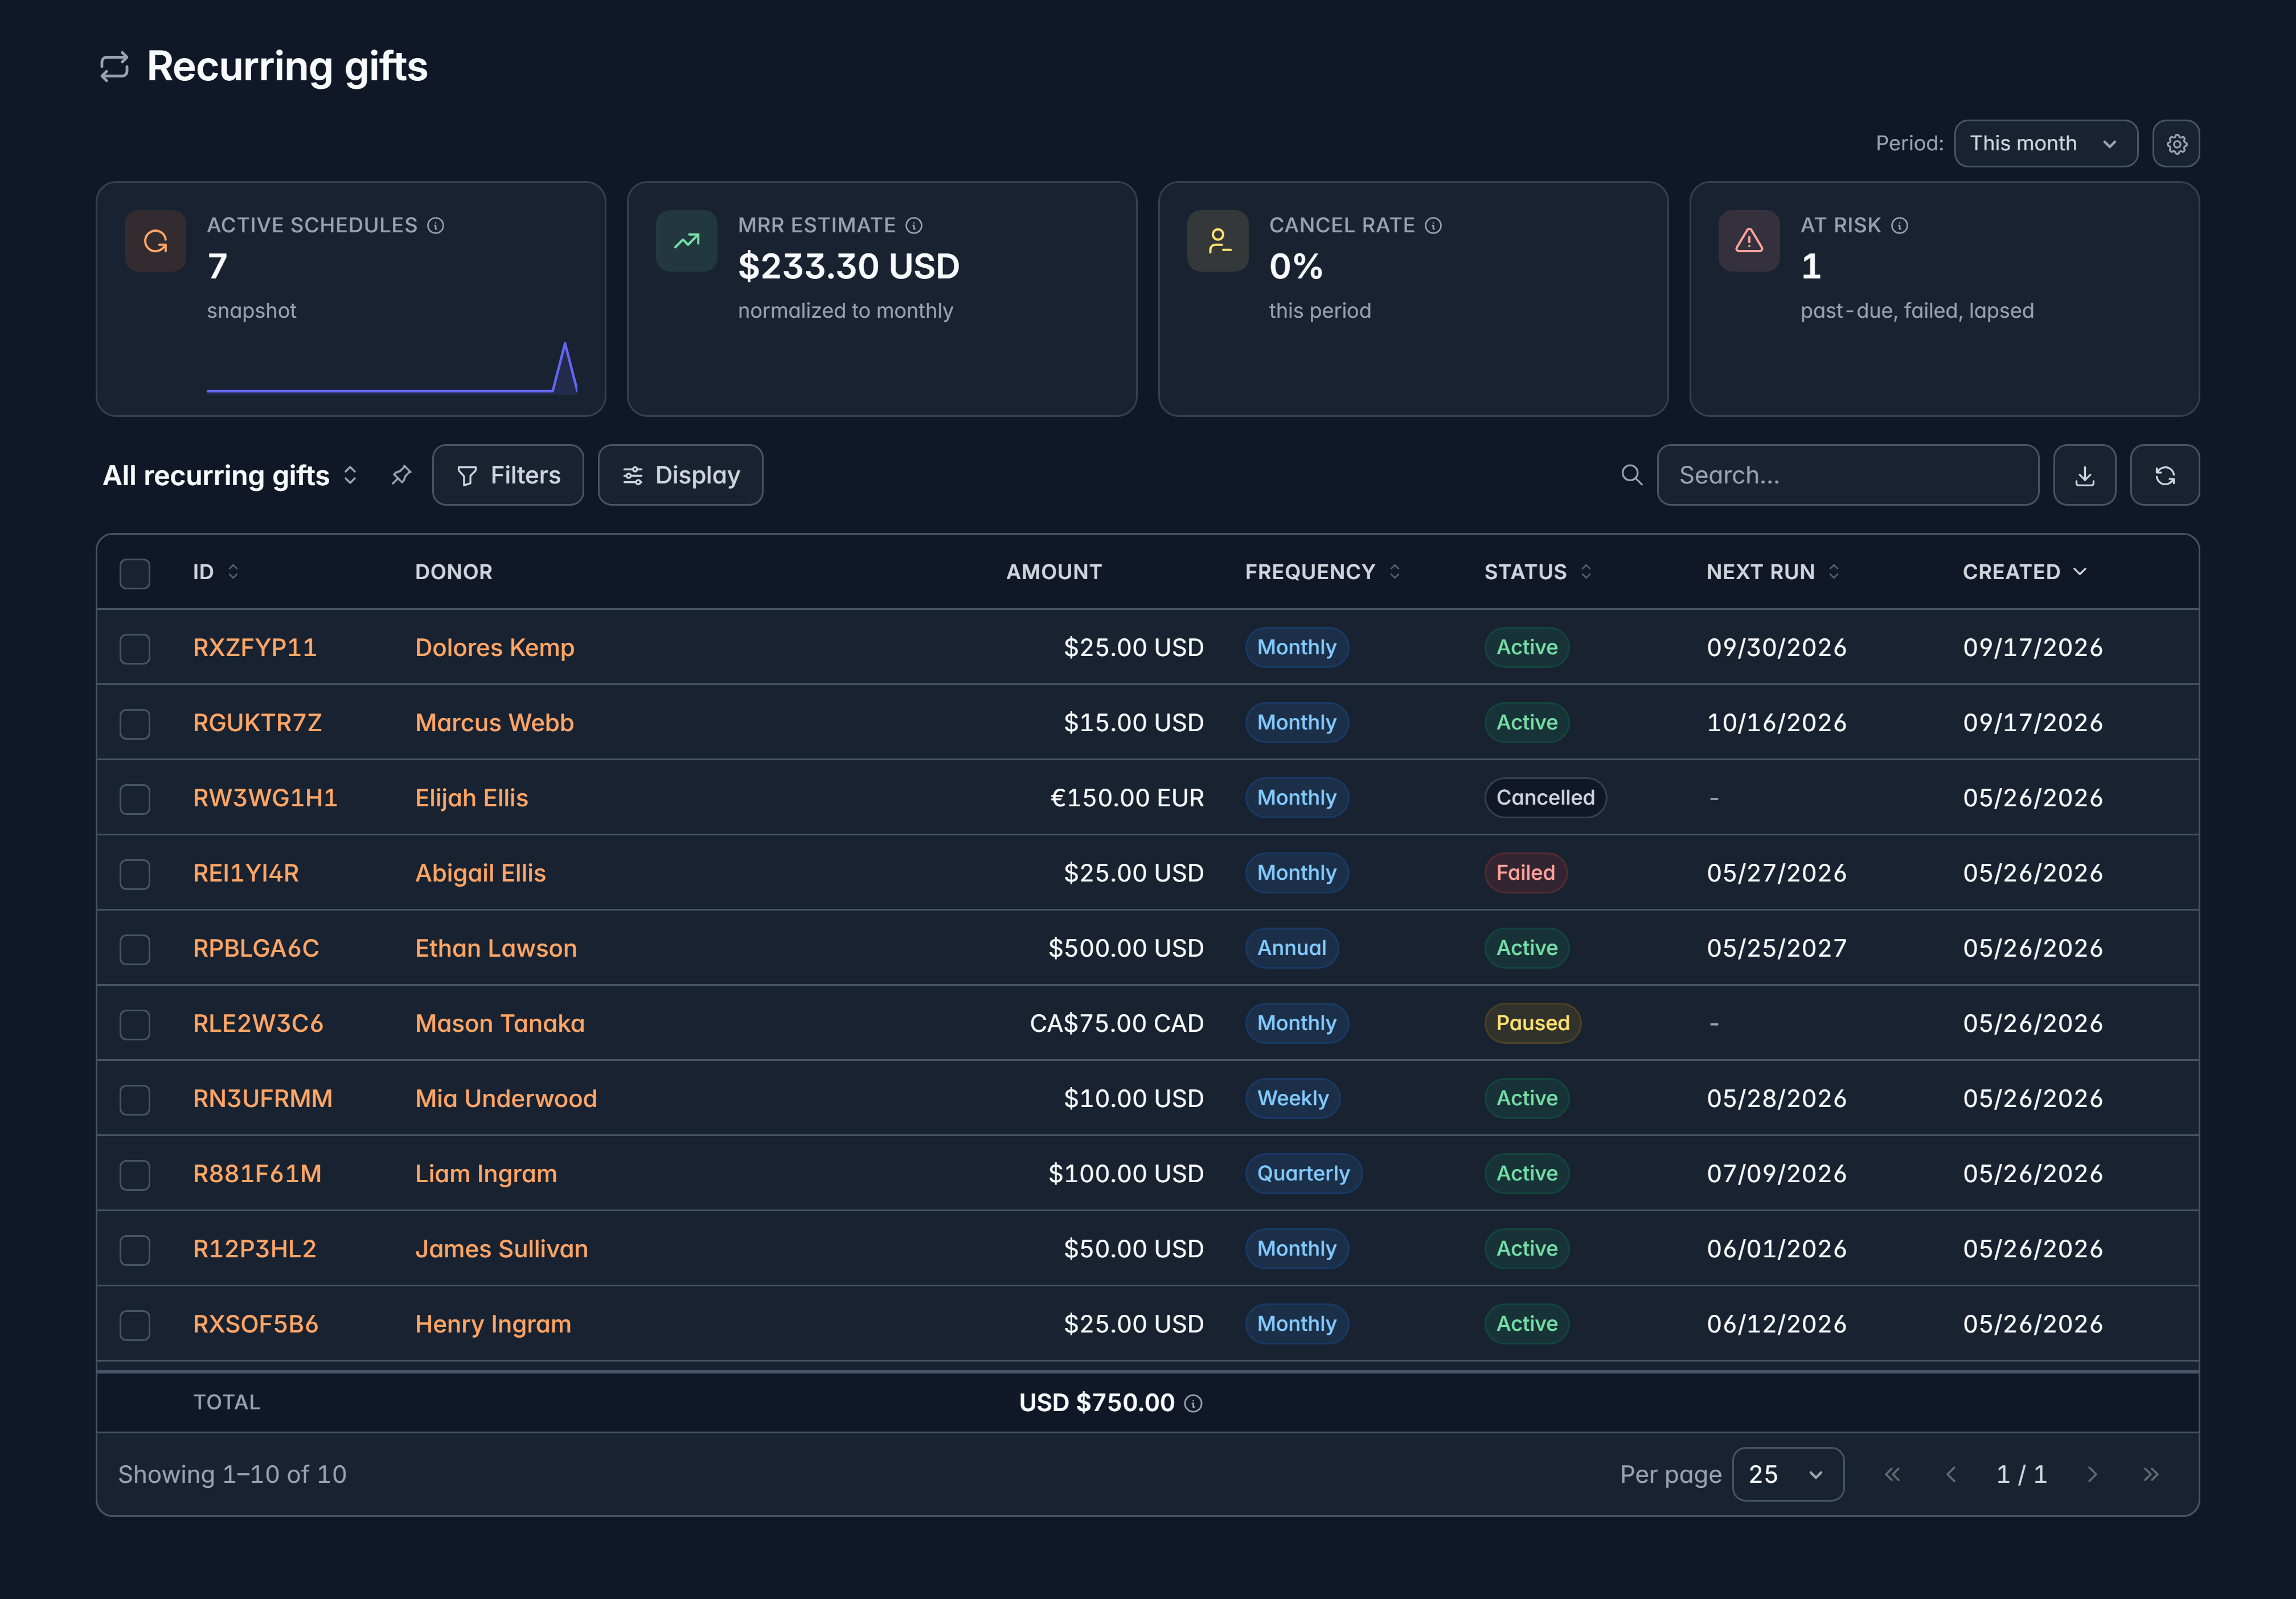Click At Risk info icon

pyautogui.click(x=1900, y=226)
